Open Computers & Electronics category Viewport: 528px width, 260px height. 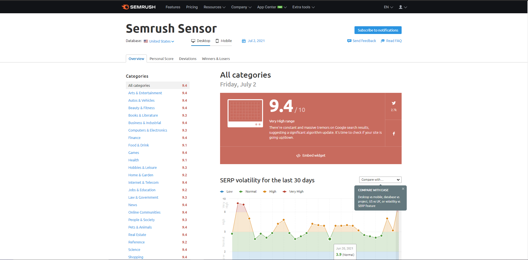coord(148,130)
